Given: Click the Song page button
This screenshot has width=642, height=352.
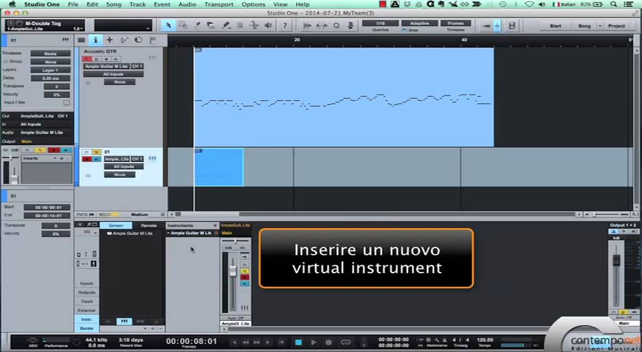Looking at the screenshot, I should (x=584, y=26).
